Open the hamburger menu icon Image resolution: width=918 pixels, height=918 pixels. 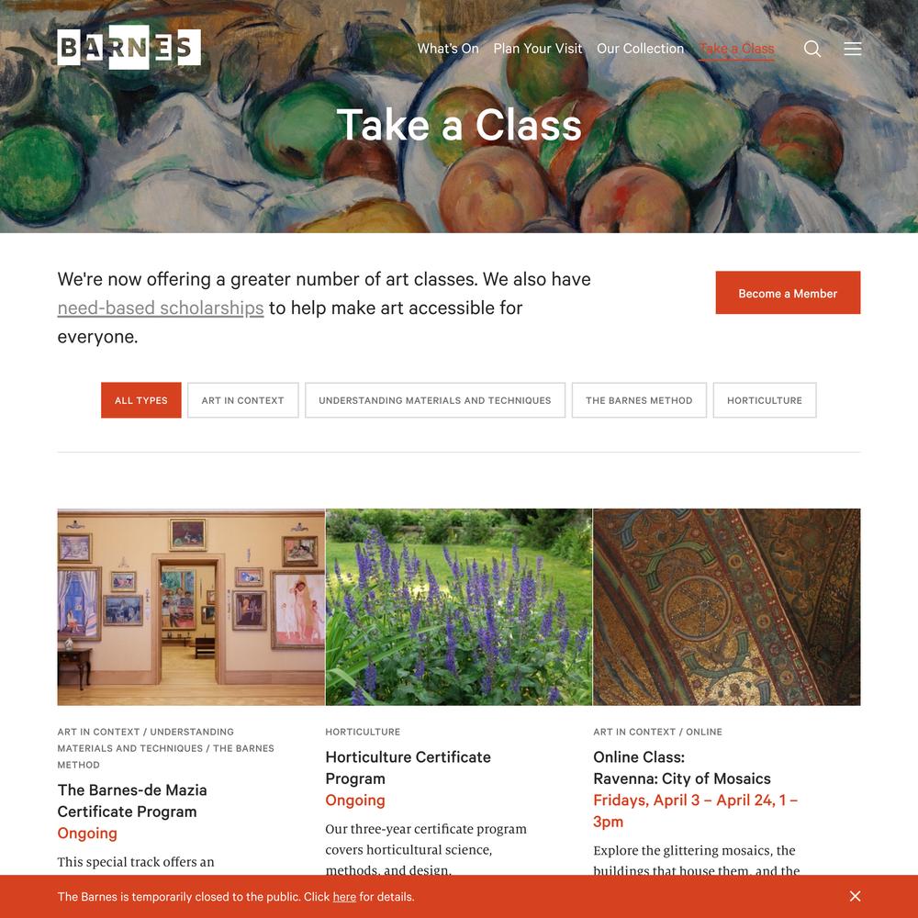pyautogui.click(x=853, y=49)
